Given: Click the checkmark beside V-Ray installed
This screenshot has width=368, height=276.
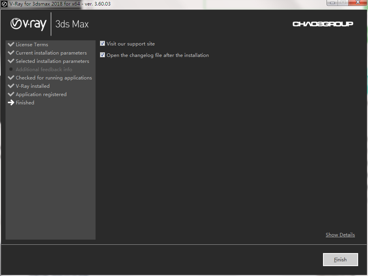Looking at the screenshot, I should [11, 86].
